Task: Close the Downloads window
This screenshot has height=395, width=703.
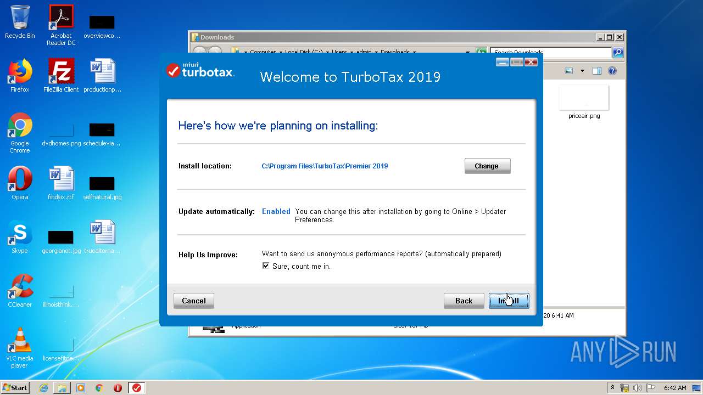Action: (619, 37)
